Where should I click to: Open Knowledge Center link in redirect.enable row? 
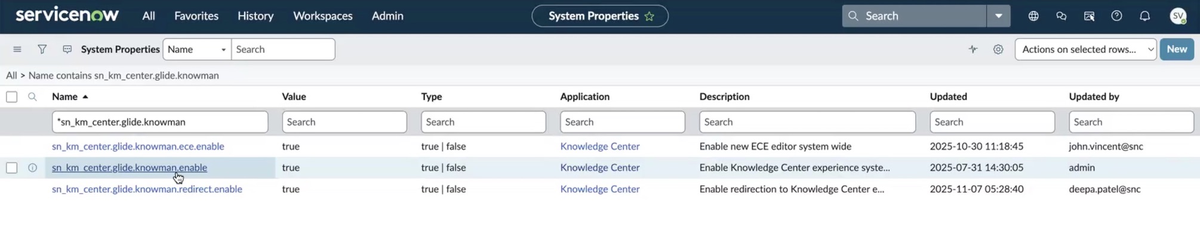point(599,189)
